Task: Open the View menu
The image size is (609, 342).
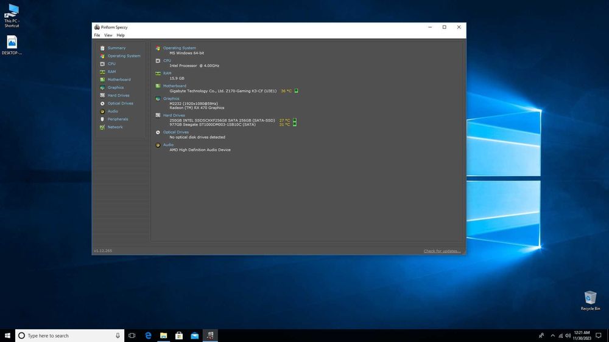Action: click(x=108, y=35)
